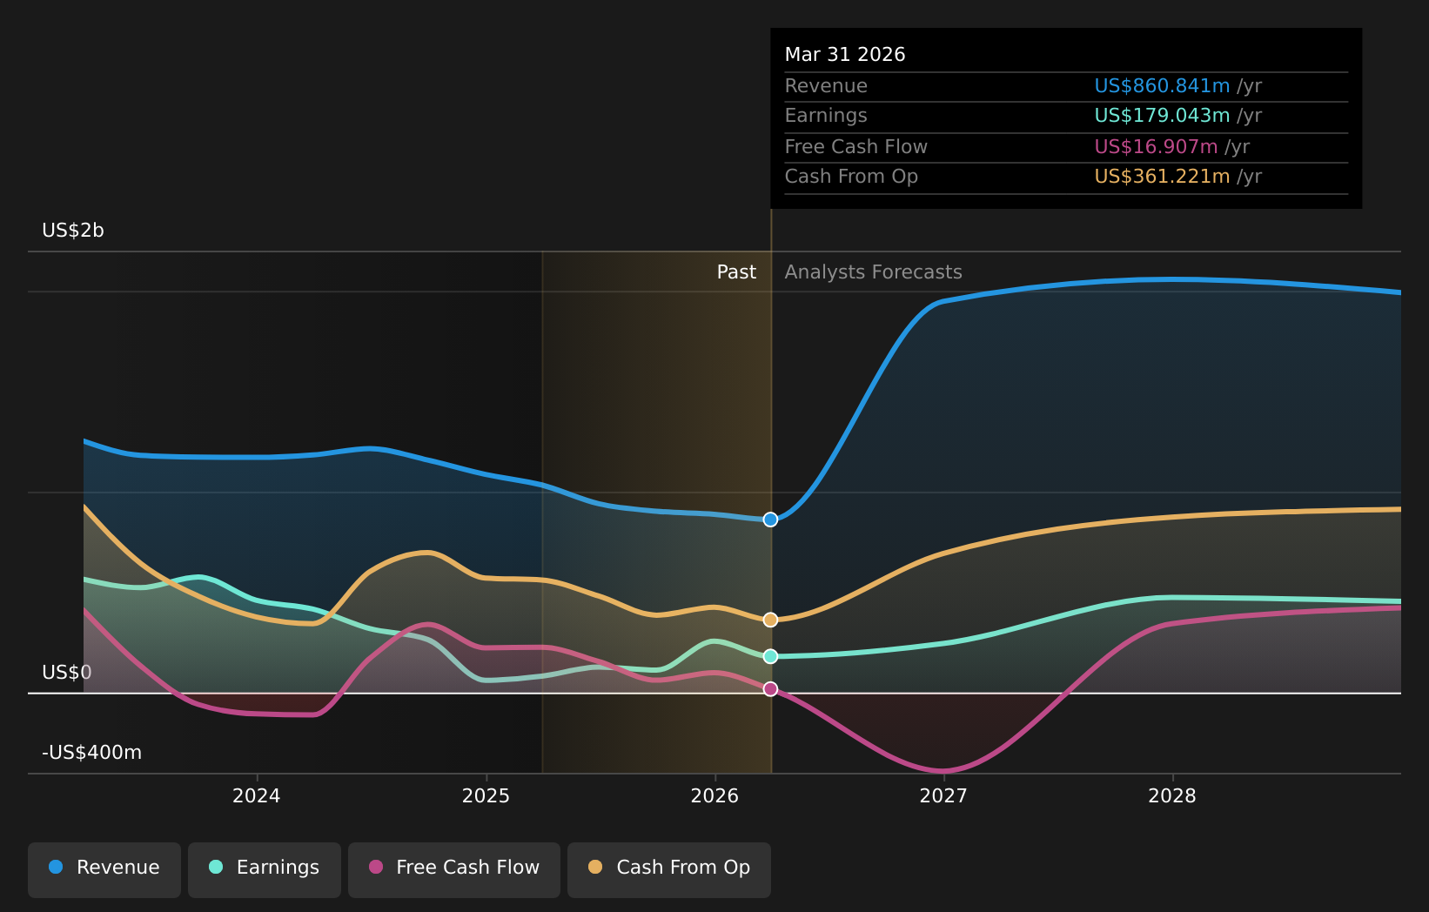1429x912 pixels.
Task: Select the 2028 x-axis label
Action: pyautogui.click(x=1172, y=796)
